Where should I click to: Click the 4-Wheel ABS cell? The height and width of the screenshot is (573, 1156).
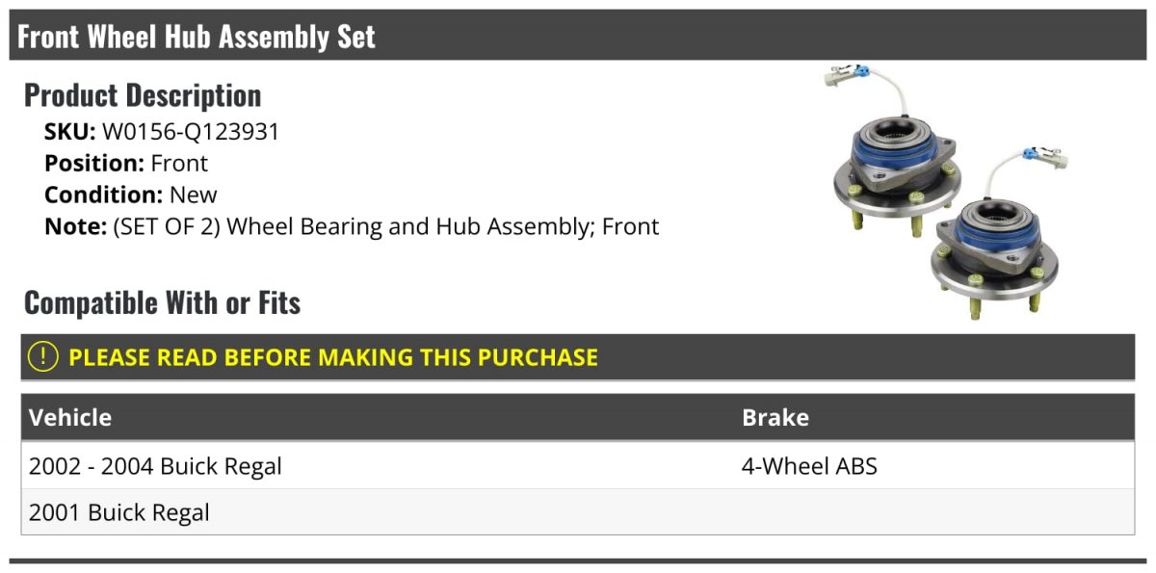pyautogui.click(x=809, y=467)
